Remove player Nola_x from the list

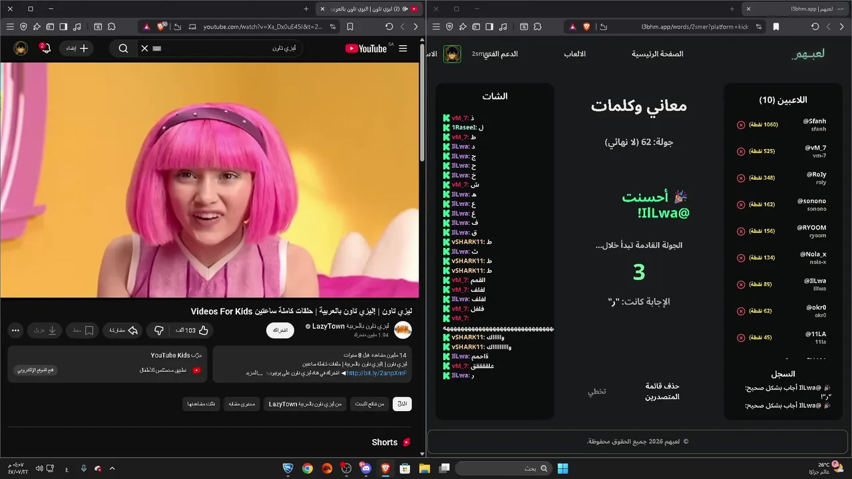[x=741, y=258]
